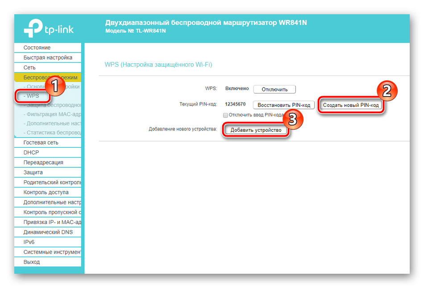Expand the Сеть menu section
The image size is (424, 288).
[29, 67]
